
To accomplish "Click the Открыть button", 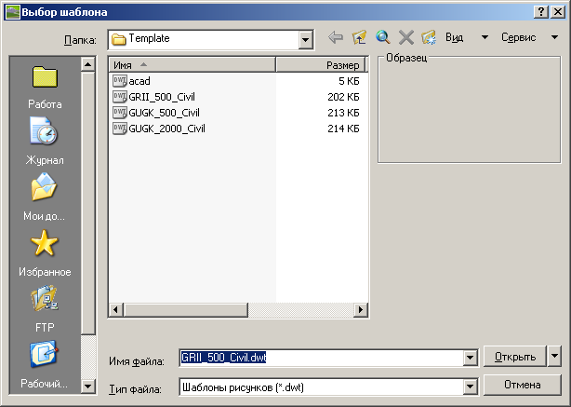I will [515, 356].
